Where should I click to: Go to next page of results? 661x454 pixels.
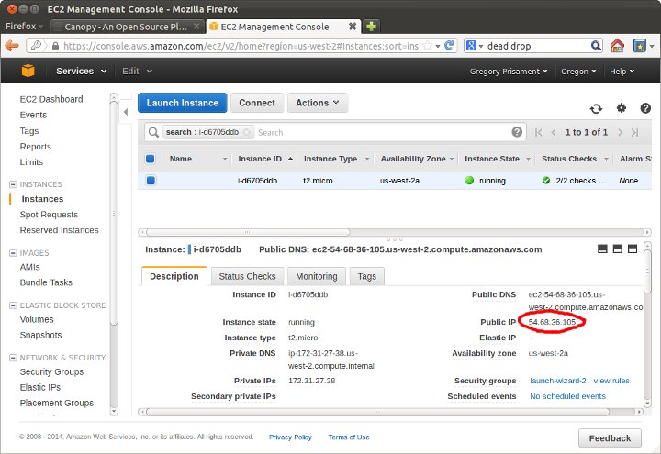tap(620, 132)
